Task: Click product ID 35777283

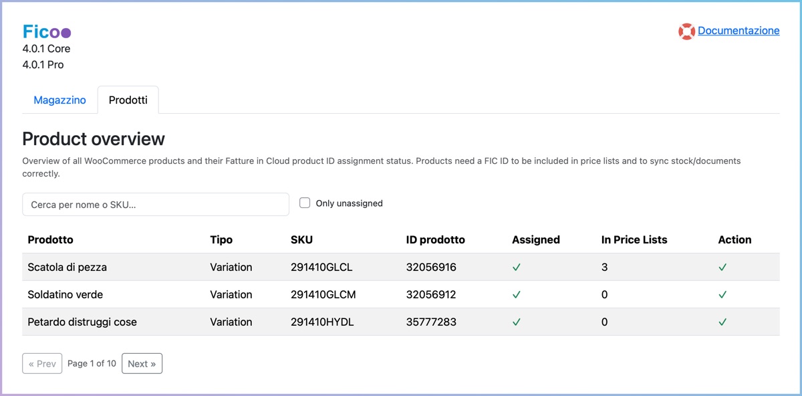Action: [x=431, y=322]
